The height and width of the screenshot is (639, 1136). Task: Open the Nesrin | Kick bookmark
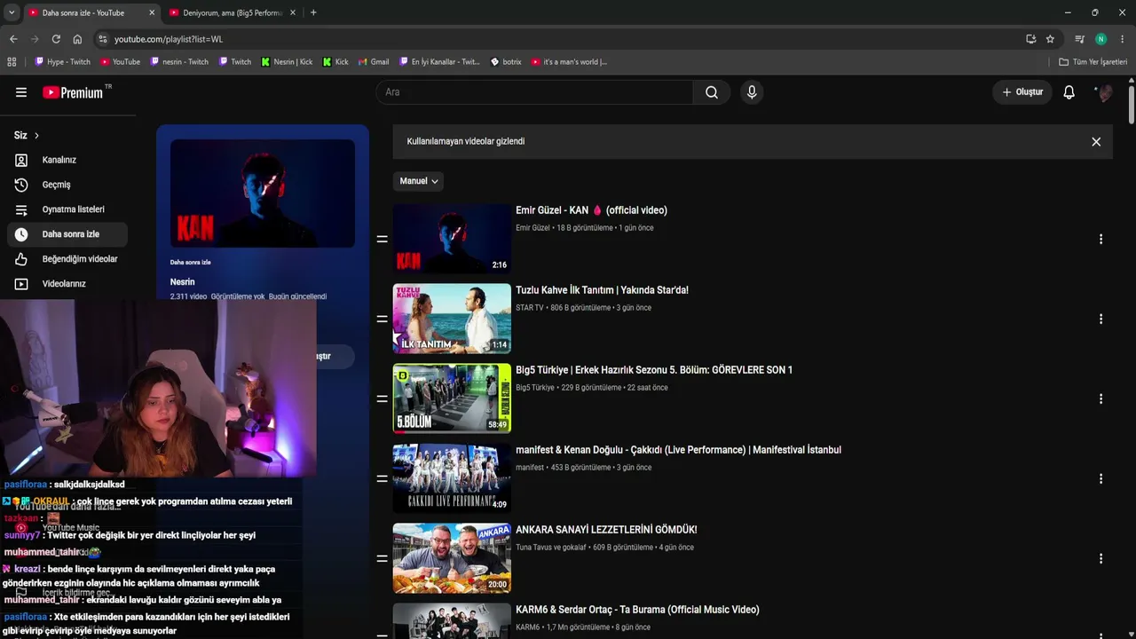click(287, 62)
